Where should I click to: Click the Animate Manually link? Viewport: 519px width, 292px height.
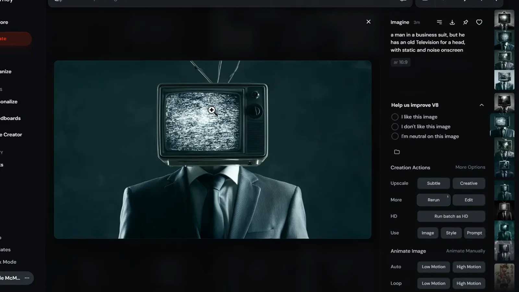465,251
